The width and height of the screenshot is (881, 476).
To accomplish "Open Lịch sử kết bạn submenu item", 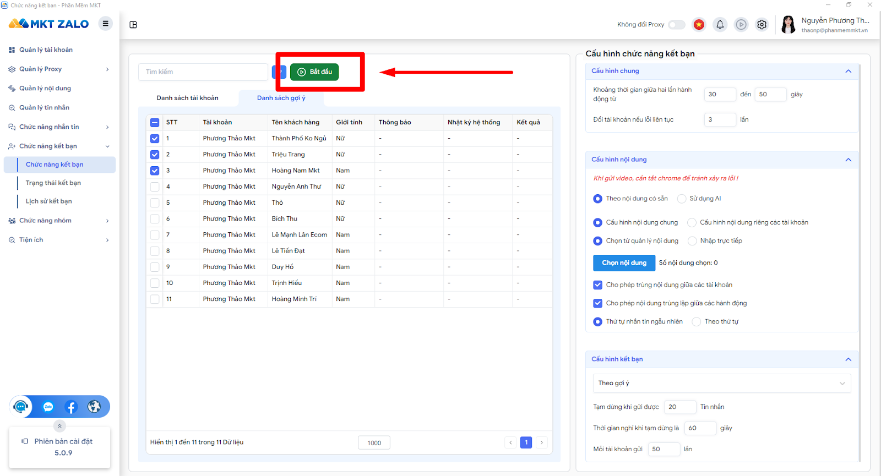I will click(48, 201).
